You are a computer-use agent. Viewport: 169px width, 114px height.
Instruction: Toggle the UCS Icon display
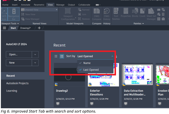pos(4,14)
